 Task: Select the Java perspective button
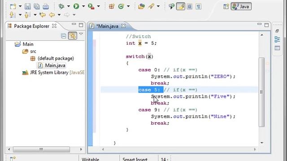[241, 7]
